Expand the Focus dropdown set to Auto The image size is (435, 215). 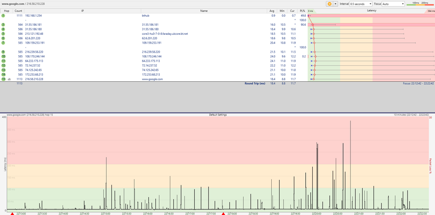pyautogui.click(x=393, y=3)
